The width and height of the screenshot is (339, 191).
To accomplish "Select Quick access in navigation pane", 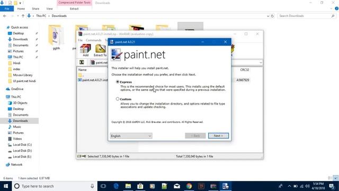I will pos(20,27).
